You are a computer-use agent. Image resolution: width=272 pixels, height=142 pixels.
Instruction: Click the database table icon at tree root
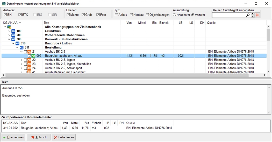pos(9,27)
